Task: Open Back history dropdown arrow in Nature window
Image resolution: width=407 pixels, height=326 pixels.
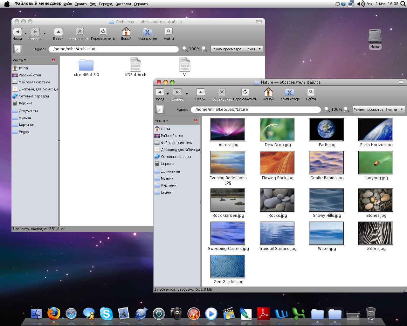Action: [x=168, y=94]
